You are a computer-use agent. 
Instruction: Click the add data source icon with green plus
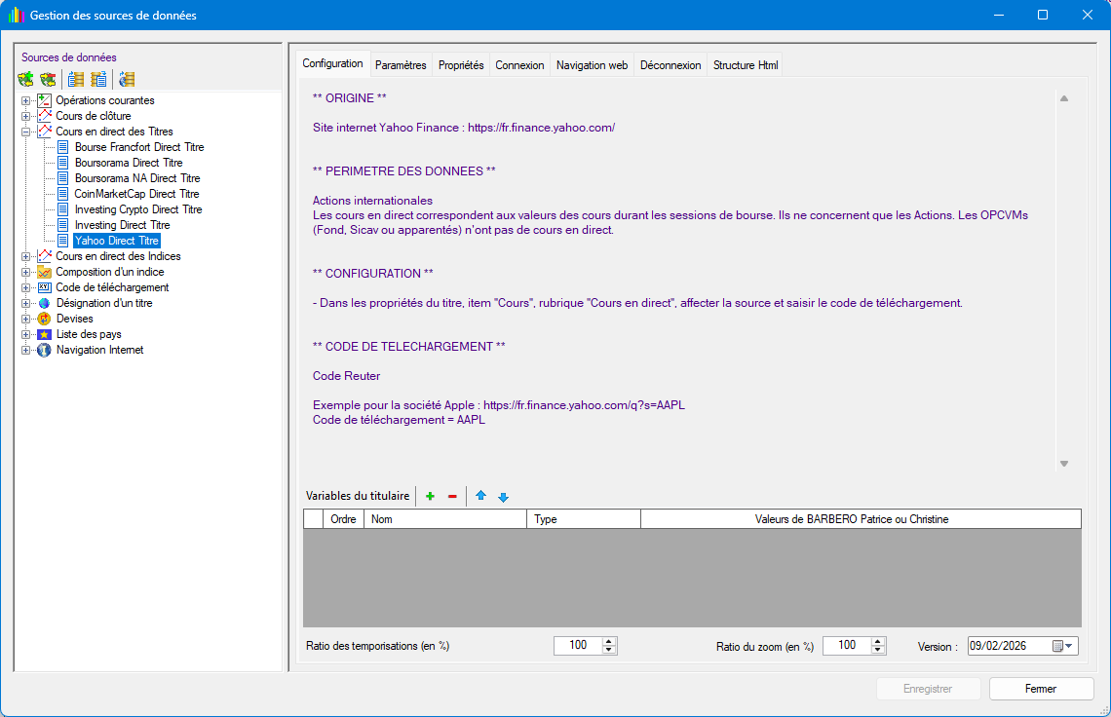point(25,79)
